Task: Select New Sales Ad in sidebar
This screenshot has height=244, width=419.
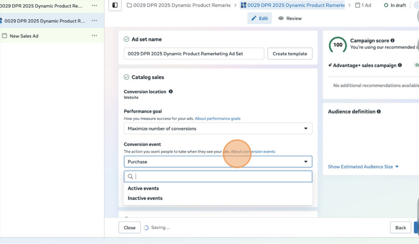Action: pyautogui.click(x=24, y=36)
